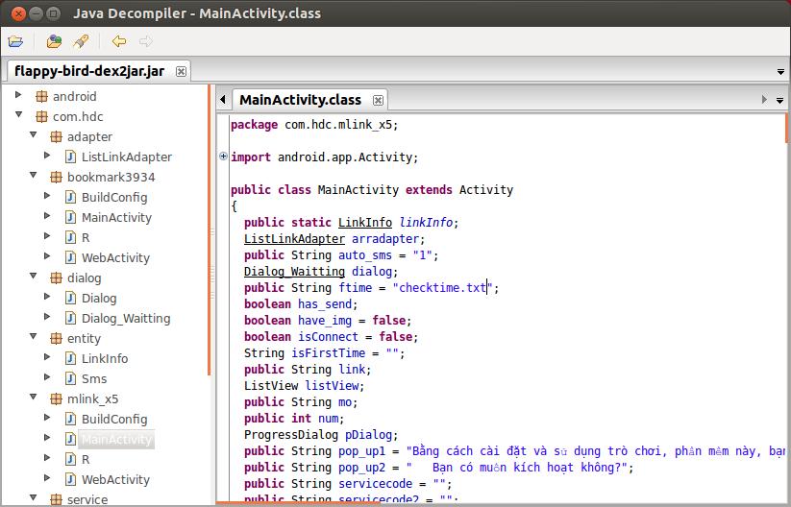Click the editor tabs right scroll arrow
The height and width of the screenshot is (507, 791).
coord(764,100)
